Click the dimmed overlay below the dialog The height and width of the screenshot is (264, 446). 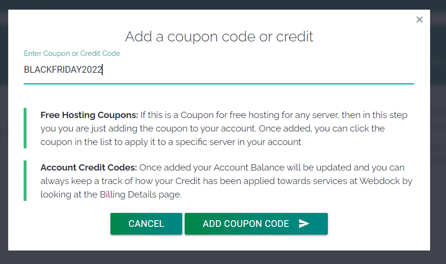pos(219,257)
